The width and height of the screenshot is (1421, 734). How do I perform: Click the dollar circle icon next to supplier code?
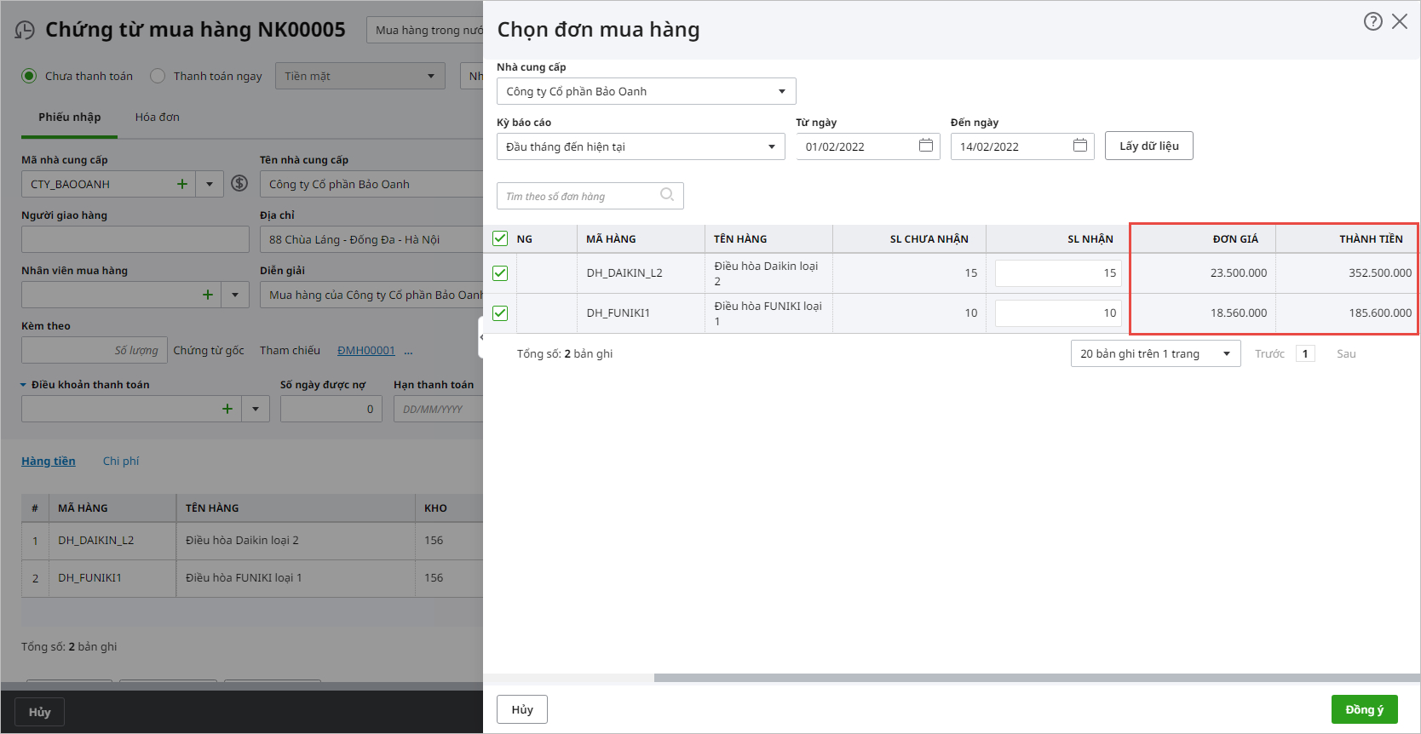239,184
